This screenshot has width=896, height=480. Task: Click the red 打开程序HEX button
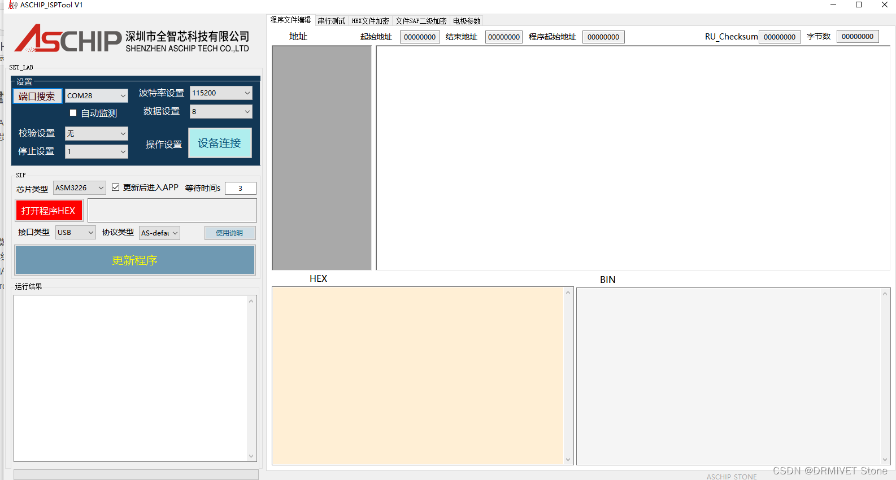[x=49, y=211]
